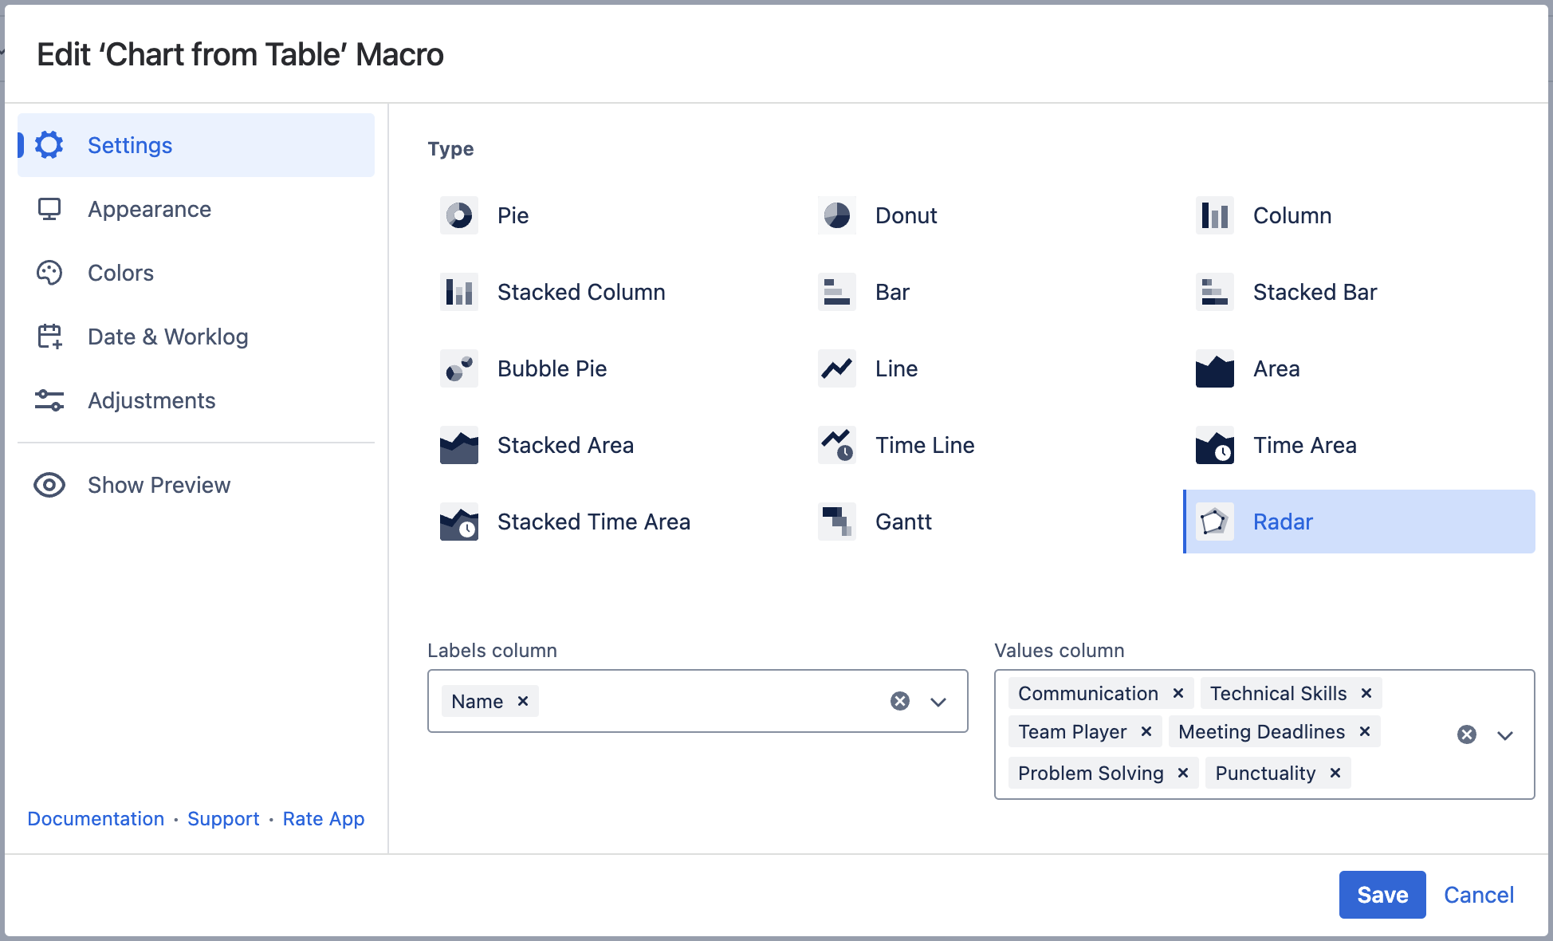Click inside the Labels column field
The image size is (1553, 941).
tap(710, 702)
